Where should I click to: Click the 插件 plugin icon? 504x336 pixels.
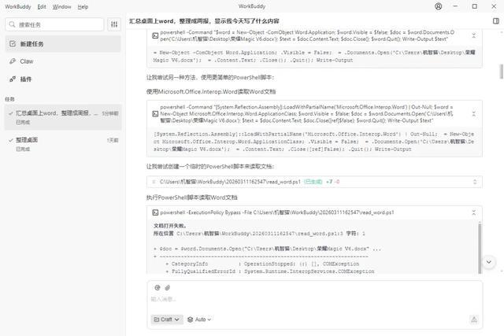coord(13,79)
